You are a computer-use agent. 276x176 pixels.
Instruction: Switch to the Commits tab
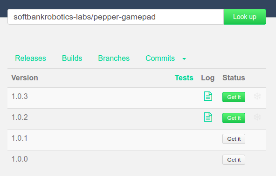(160, 58)
